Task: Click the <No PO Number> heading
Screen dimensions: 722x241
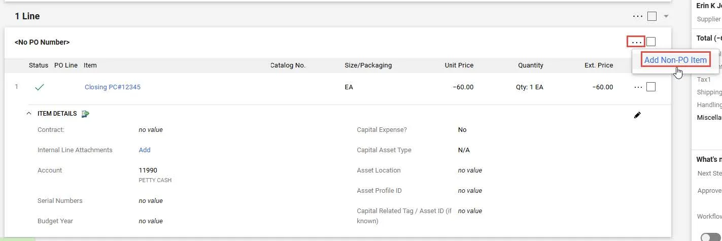Action: coord(42,42)
